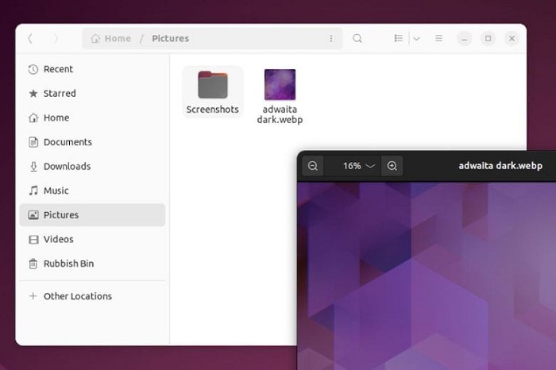Select the Screenshots folder icon
556x370 pixels.
212,85
